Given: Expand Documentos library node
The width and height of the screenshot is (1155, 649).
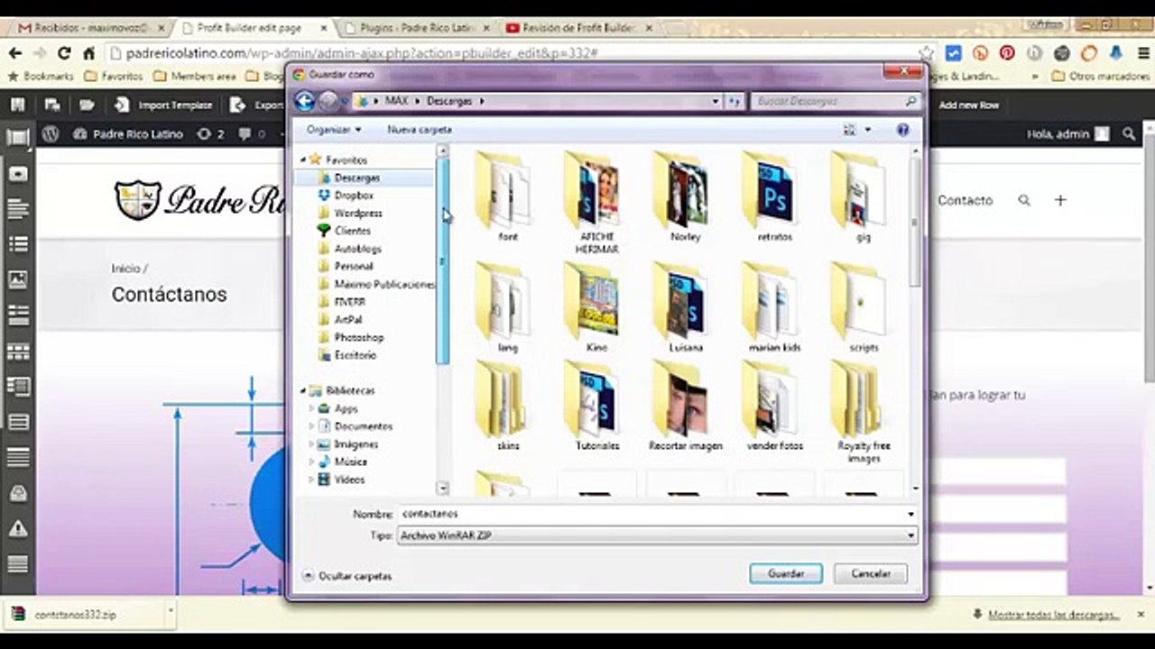Looking at the screenshot, I should (312, 426).
